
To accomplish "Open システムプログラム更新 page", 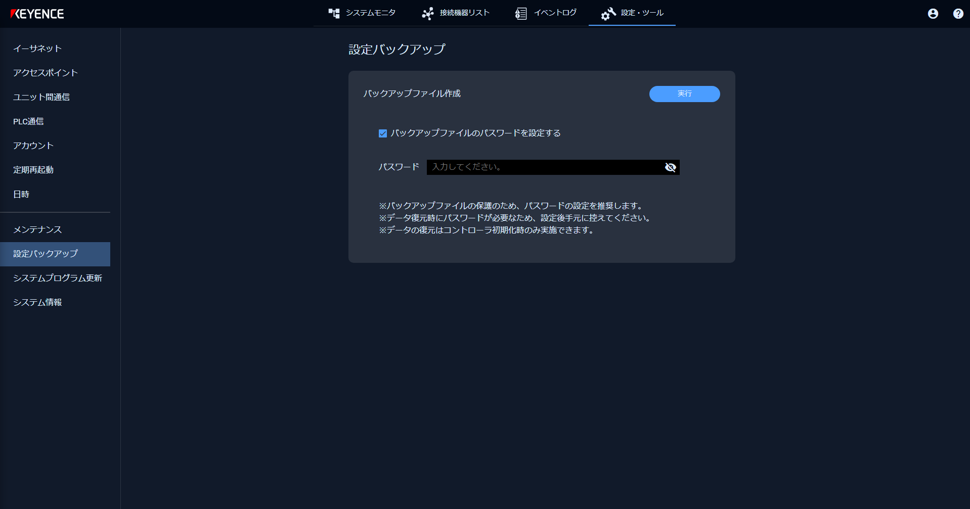I will click(x=58, y=278).
